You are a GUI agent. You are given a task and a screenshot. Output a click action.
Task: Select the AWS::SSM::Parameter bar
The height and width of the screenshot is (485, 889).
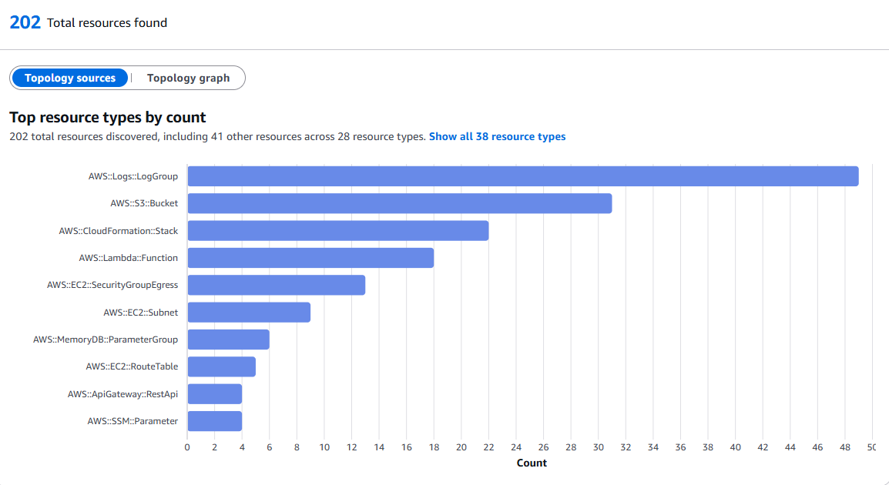tap(215, 421)
